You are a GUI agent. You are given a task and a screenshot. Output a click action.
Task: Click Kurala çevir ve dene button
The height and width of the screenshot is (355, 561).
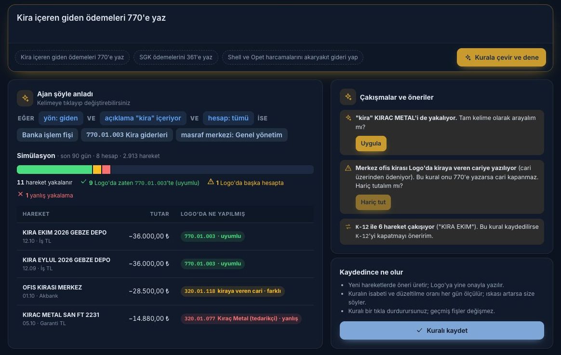[501, 57]
